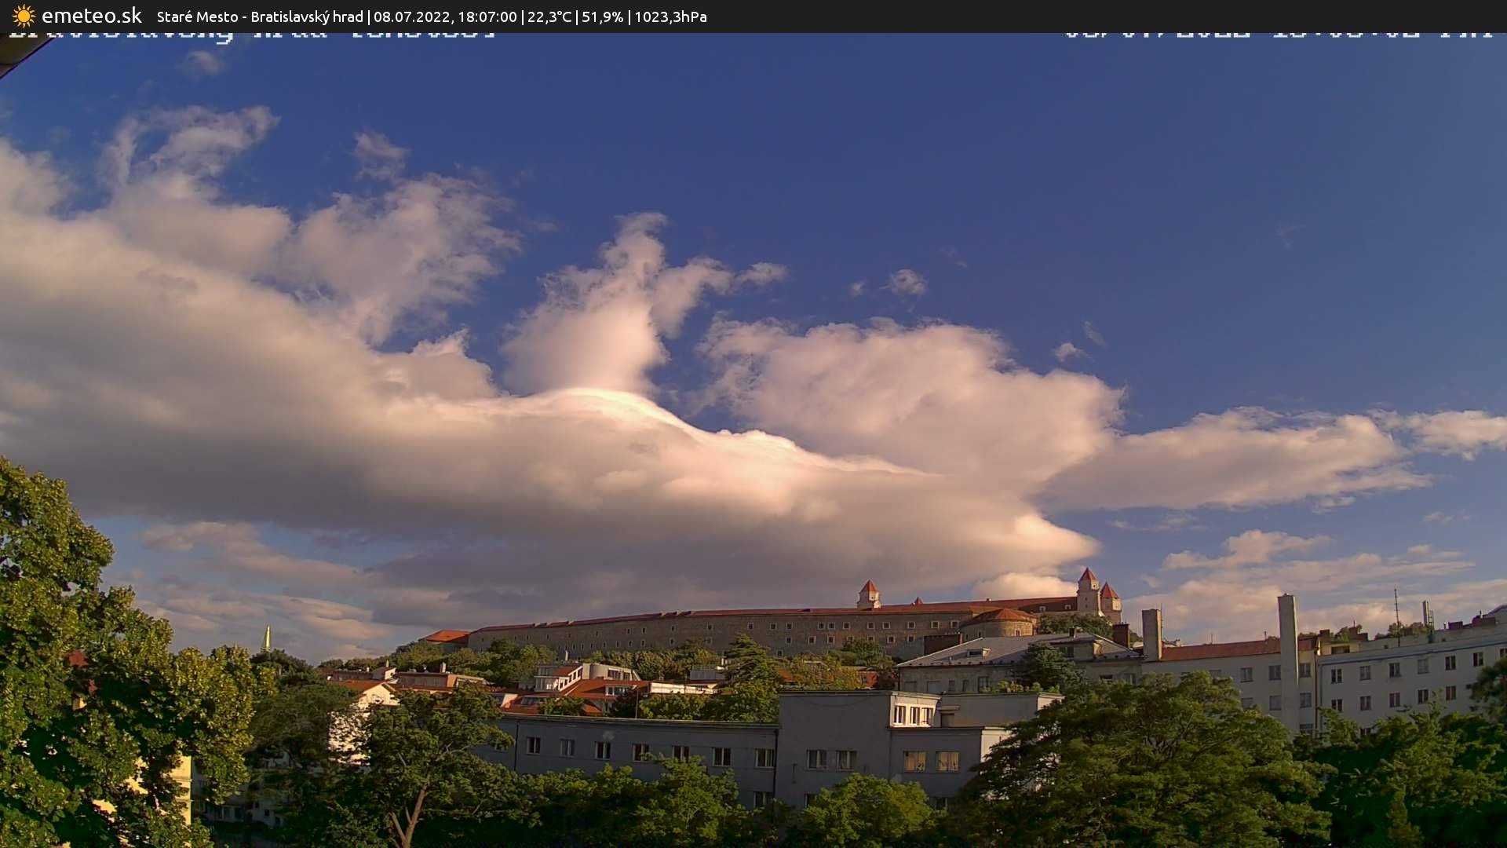The width and height of the screenshot is (1507, 848).
Task: Click the camera overlay label at top left
Action: [251, 35]
